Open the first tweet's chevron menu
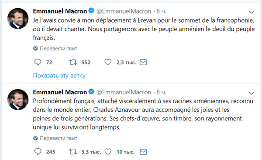 (x=252, y=12)
